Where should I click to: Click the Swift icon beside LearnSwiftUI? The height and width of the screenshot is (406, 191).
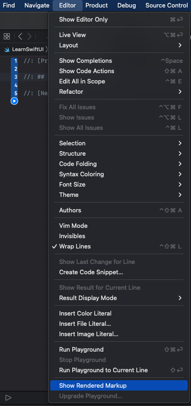pos(7,49)
